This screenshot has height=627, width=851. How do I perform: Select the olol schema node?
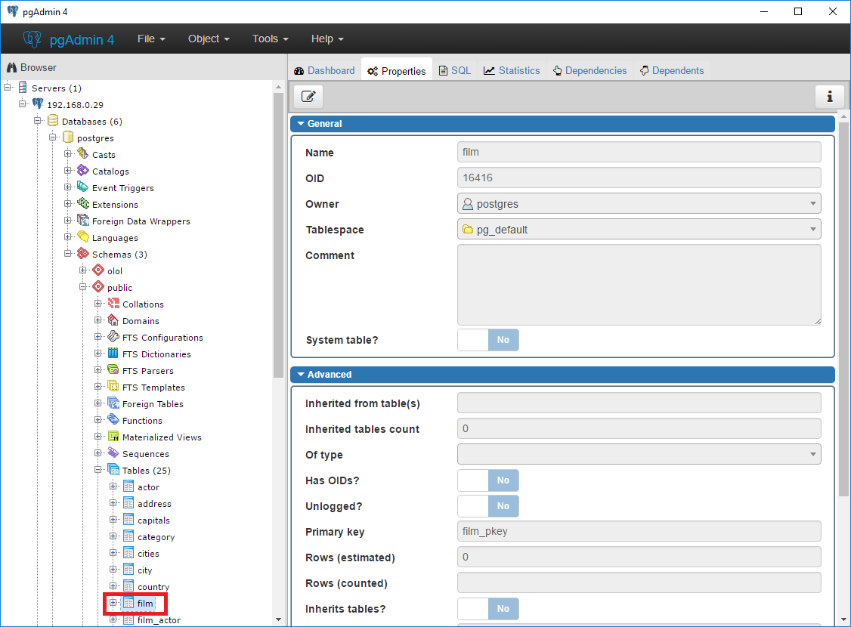pyautogui.click(x=115, y=270)
